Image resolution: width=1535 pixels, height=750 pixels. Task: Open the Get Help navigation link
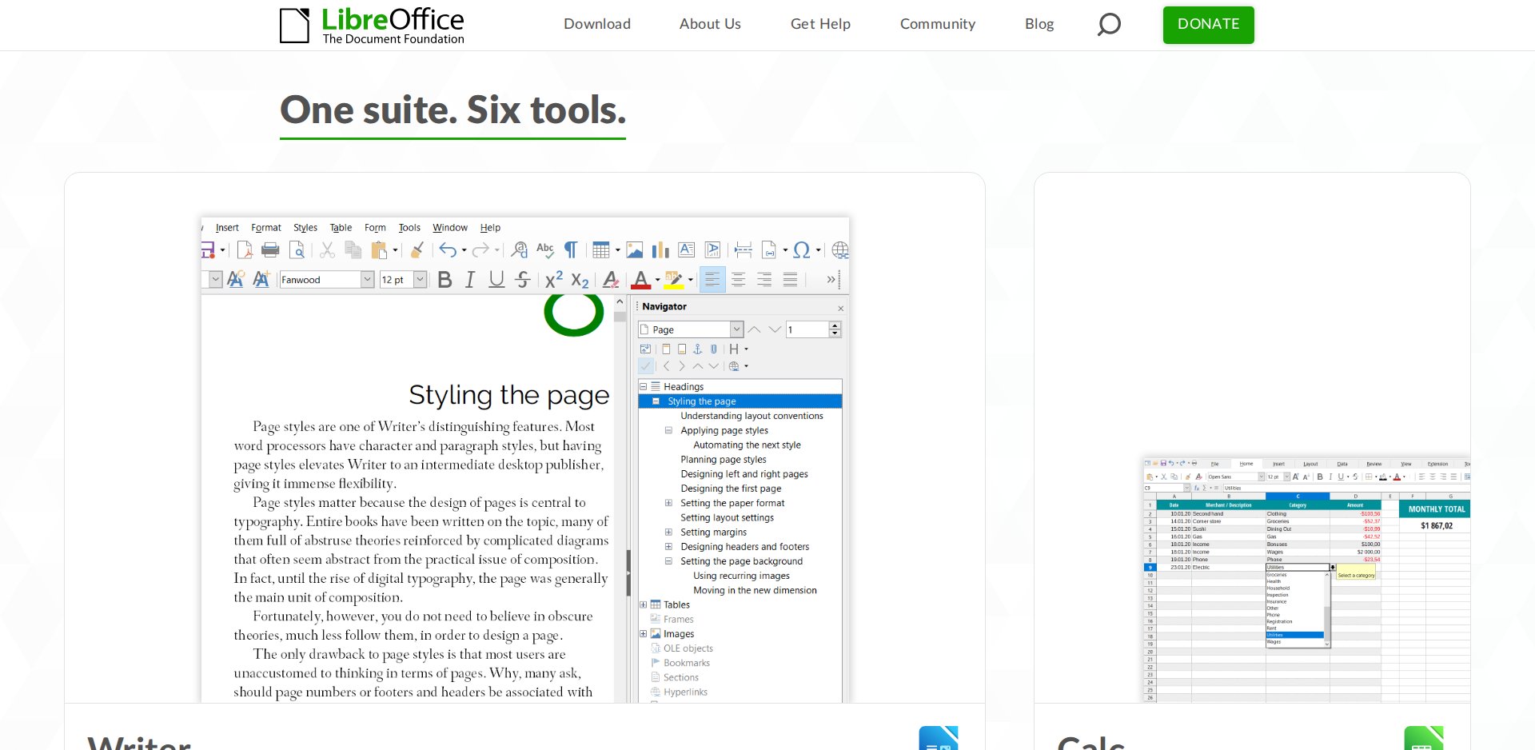pos(820,24)
